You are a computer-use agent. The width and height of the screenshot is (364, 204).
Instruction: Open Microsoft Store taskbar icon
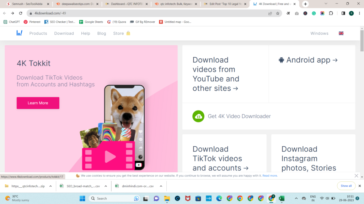[198, 198]
